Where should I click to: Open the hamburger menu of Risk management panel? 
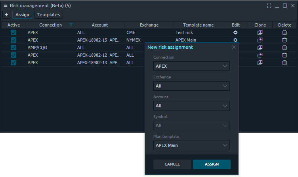tap(6, 6)
